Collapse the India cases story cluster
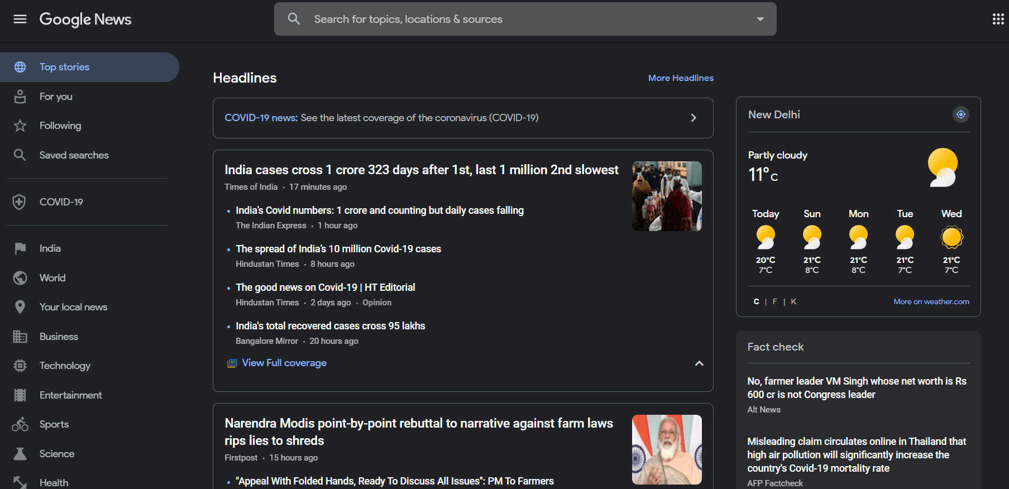 point(699,363)
